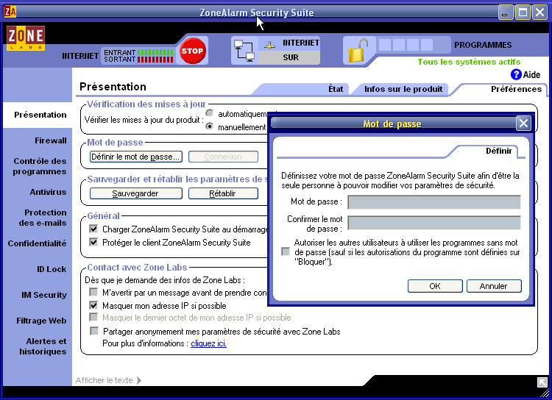This screenshot has height=400, width=552.
Task: Toggle M'avertir par un message checkbox
Action: [93, 292]
